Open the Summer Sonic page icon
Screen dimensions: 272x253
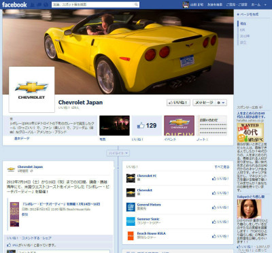coord(131,221)
